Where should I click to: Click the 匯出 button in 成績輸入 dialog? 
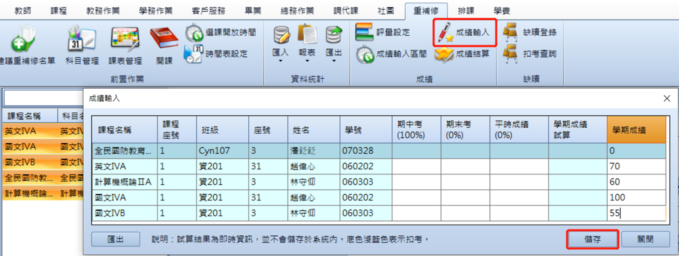tap(116, 240)
